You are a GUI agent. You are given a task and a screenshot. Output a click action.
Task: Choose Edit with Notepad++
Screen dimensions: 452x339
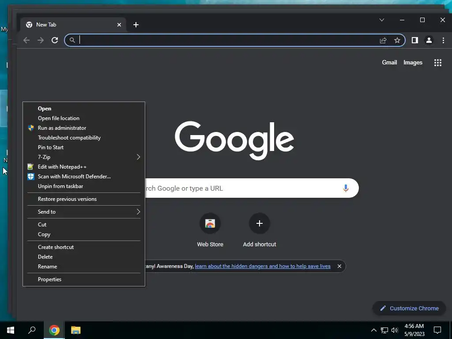coord(84,167)
